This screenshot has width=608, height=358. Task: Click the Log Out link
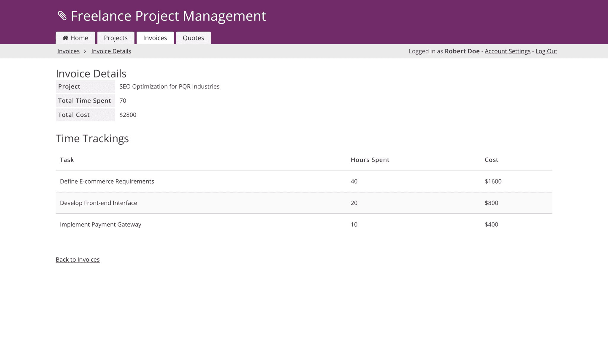pos(546,51)
